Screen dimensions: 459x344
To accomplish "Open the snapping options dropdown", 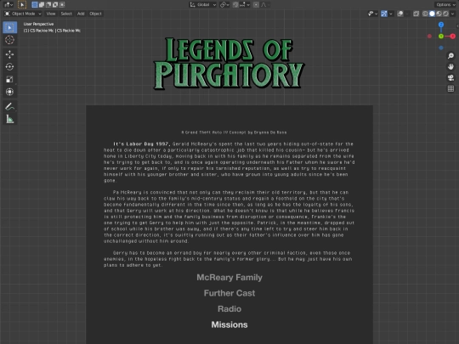I will point(245,5).
